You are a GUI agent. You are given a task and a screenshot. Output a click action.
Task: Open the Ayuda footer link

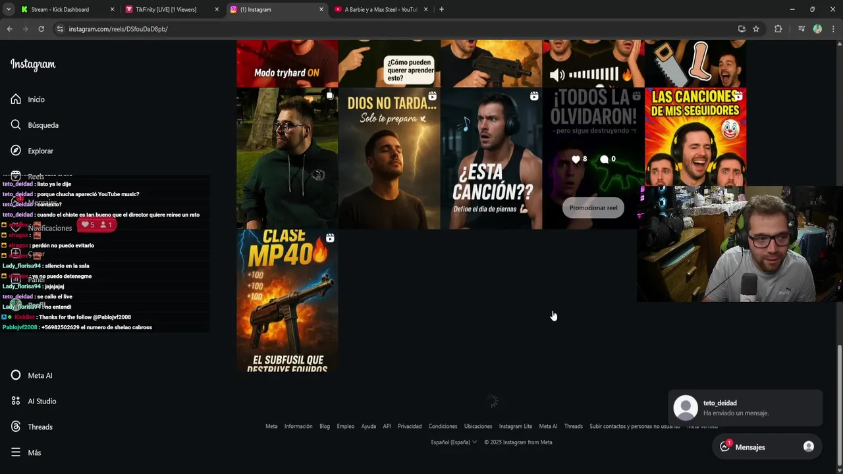coord(369,427)
